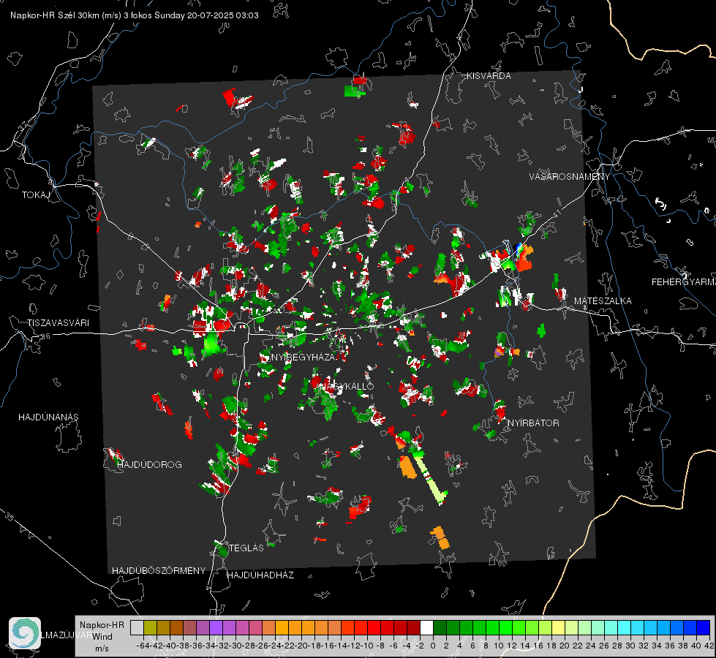Select the bright green swatch between 10 and 12
The height and width of the screenshot is (658, 716).
[505, 627]
